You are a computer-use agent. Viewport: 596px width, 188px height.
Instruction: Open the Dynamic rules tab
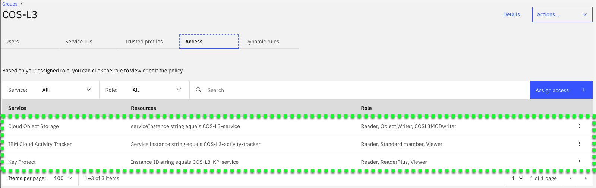(269, 42)
